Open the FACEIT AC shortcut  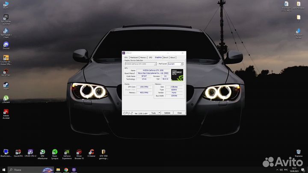tap(6, 72)
